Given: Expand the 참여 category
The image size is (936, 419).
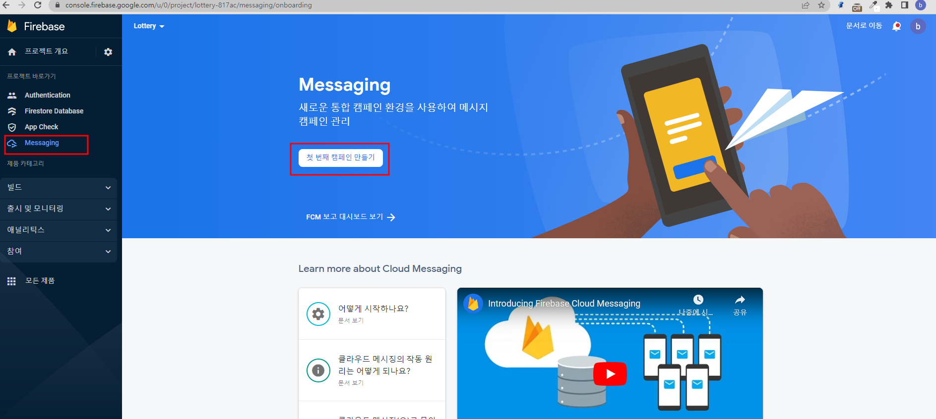Looking at the screenshot, I should (x=59, y=252).
